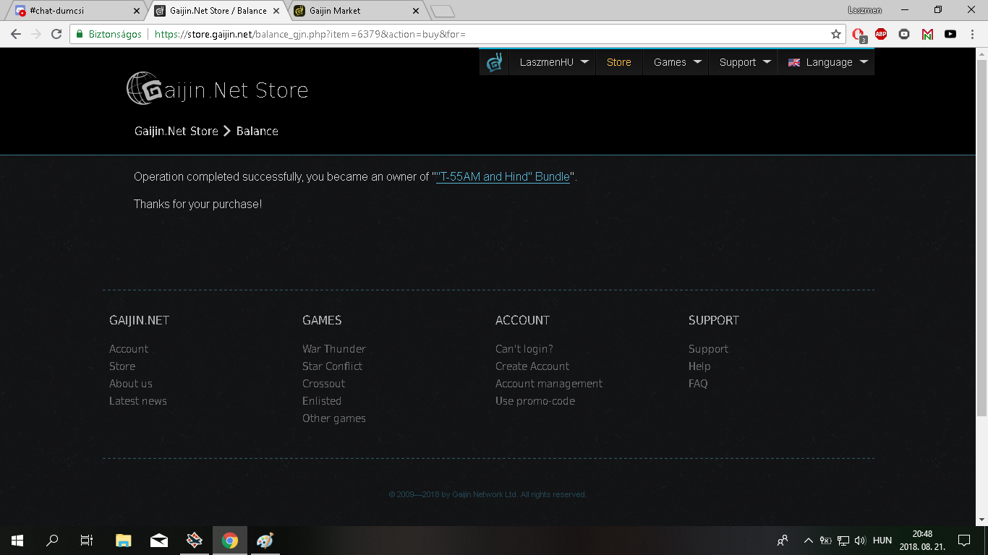Open taskbar search
The width and height of the screenshot is (988, 555).
[x=52, y=540]
